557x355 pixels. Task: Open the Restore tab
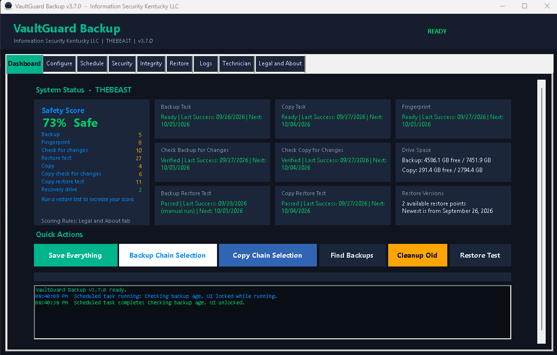point(180,64)
